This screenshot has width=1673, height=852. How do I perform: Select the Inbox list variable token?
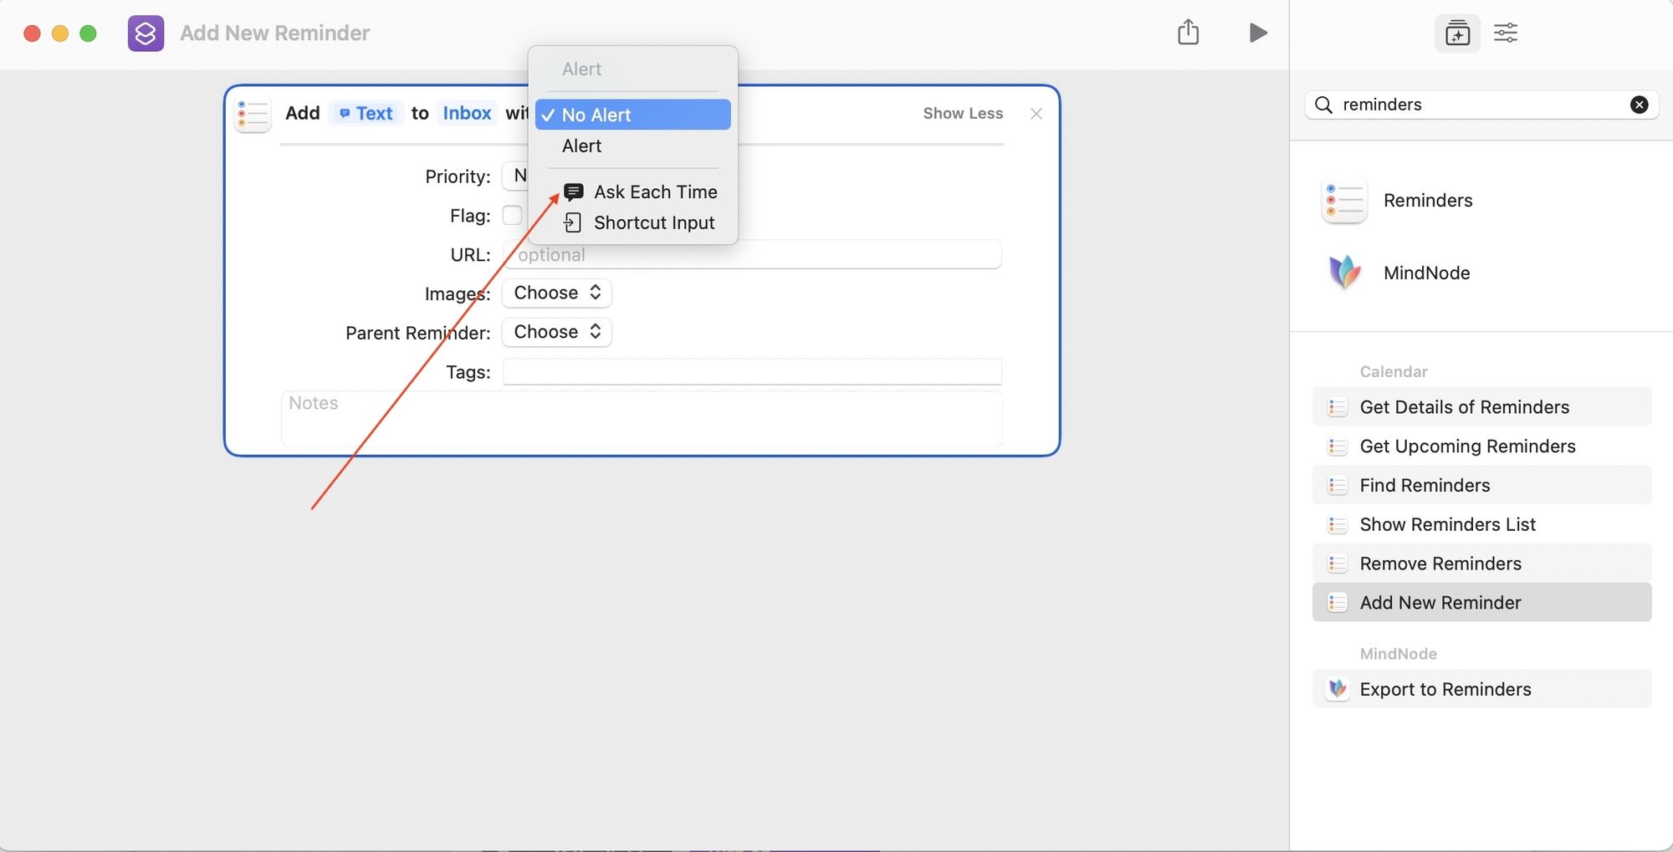tap(466, 113)
